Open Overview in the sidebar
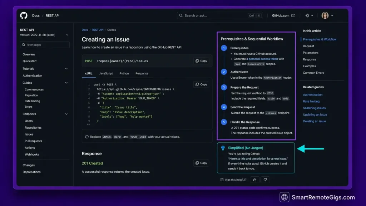 click(x=29, y=54)
